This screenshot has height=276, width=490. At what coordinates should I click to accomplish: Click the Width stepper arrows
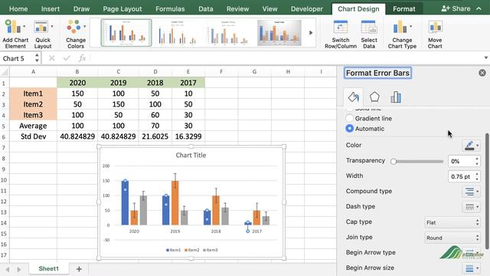click(477, 176)
